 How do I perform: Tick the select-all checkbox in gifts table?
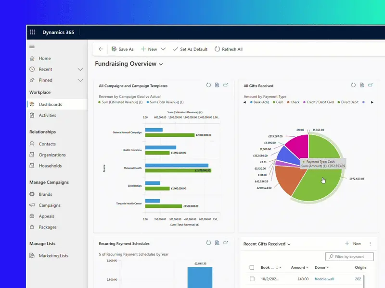point(252,267)
